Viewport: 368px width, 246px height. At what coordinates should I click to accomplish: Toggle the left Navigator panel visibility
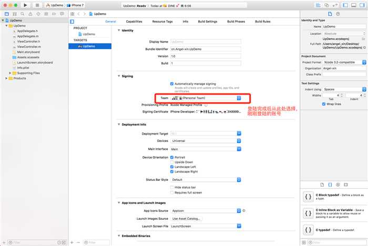345,5
